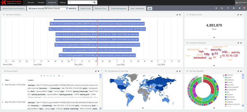This screenshot has height=112, width=247.
Task: Edit the All Search Timeline panel
Action: (x=177, y=14)
